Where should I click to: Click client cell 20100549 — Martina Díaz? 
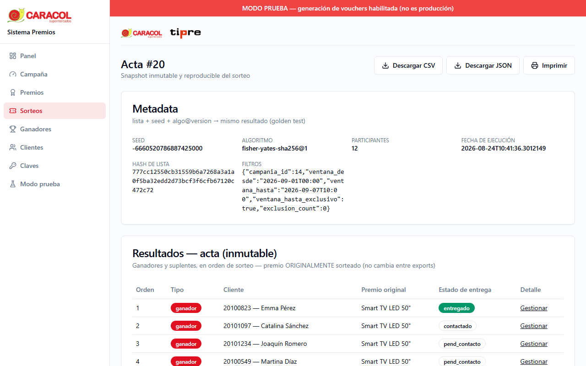[x=260, y=361]
